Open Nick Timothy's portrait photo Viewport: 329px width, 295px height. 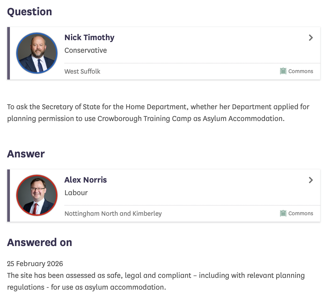pyautogui.click(x=37, y=53)
